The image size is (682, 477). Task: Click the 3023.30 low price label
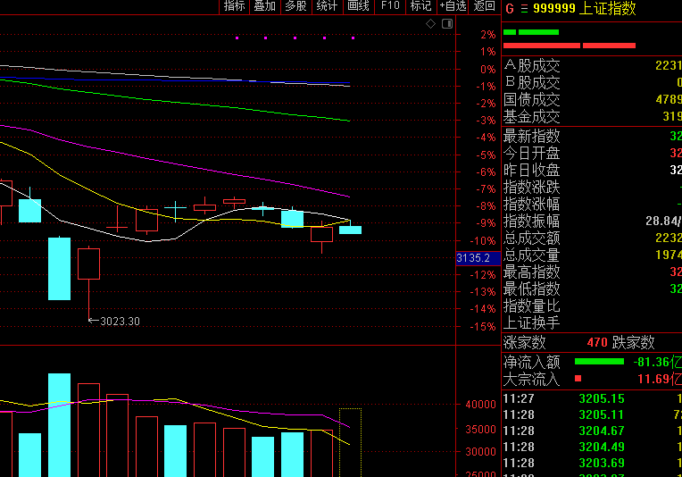[119, 321]
